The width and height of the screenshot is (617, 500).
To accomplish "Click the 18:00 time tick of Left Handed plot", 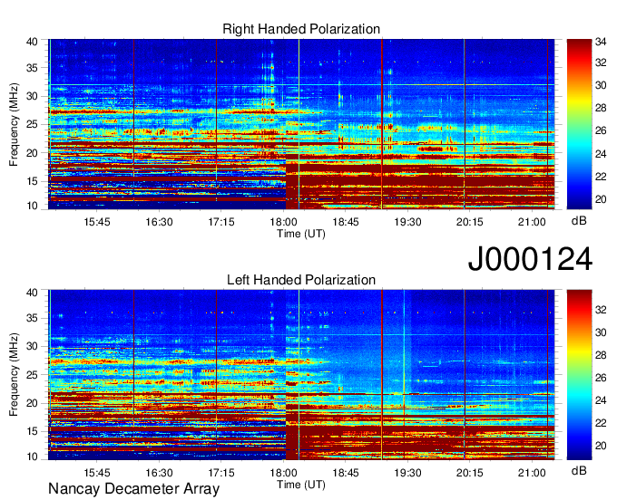I will (283, 473).
